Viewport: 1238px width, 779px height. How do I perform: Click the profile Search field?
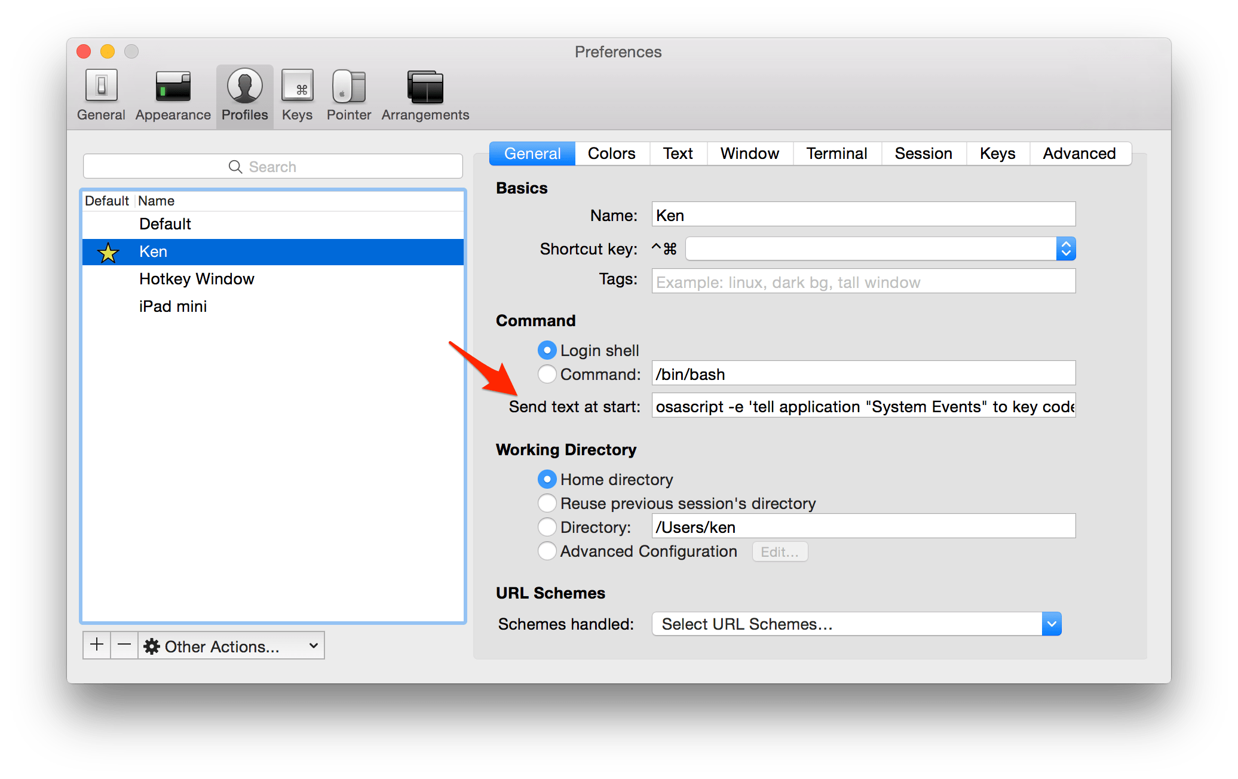point(273,167)
